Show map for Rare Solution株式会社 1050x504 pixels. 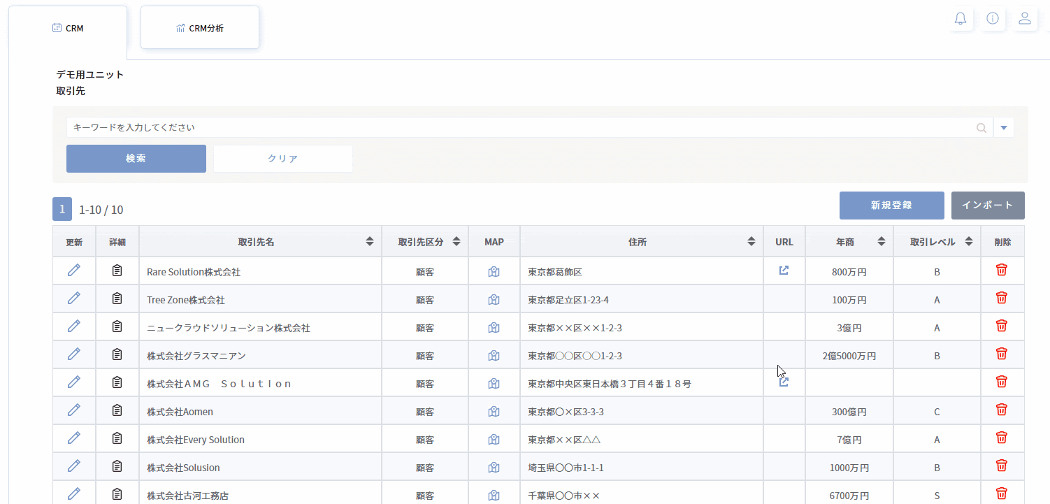(x=494, y=272)
